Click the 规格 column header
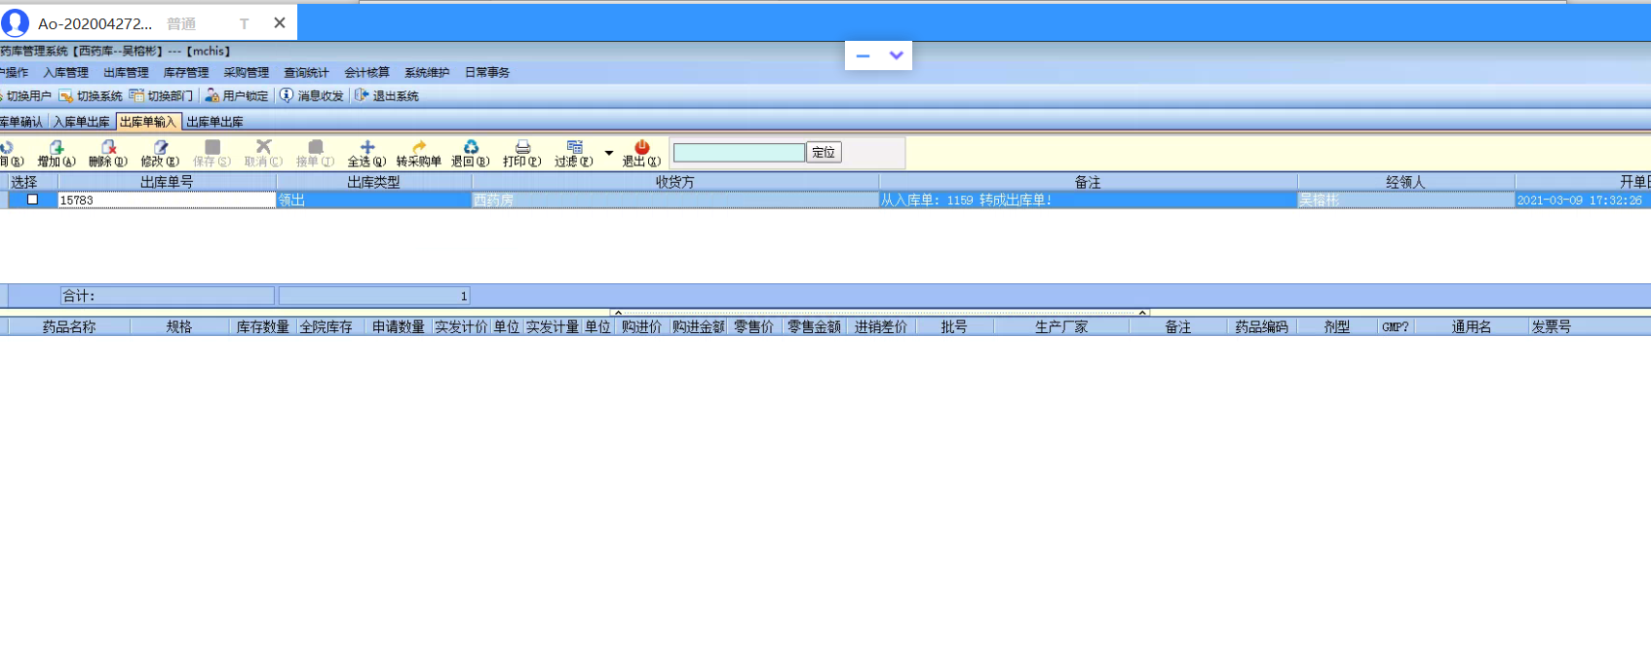 coord(179,327)
